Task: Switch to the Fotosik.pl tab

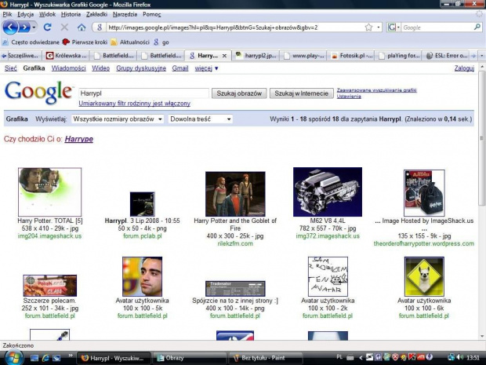Action: pos(352,56)
